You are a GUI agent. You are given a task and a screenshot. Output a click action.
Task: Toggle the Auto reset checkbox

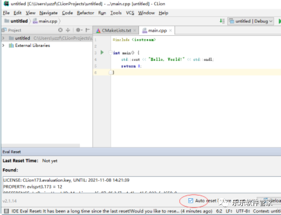(191, 200)
